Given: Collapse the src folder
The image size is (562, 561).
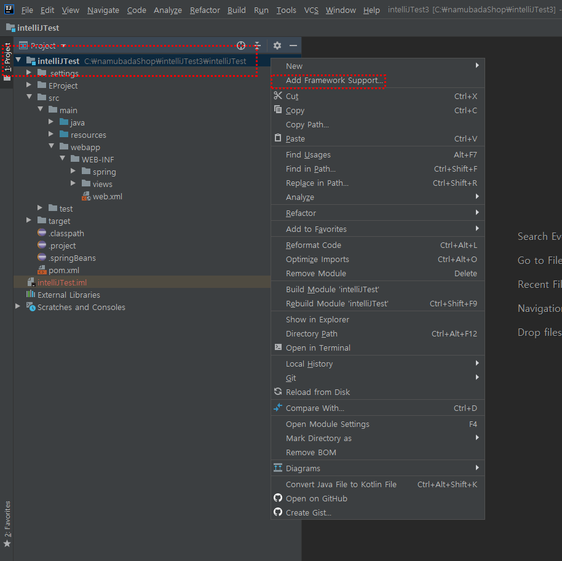Looking at the screenshot, I should (x=30, y=97).
